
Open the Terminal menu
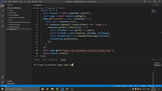[34, 2]
